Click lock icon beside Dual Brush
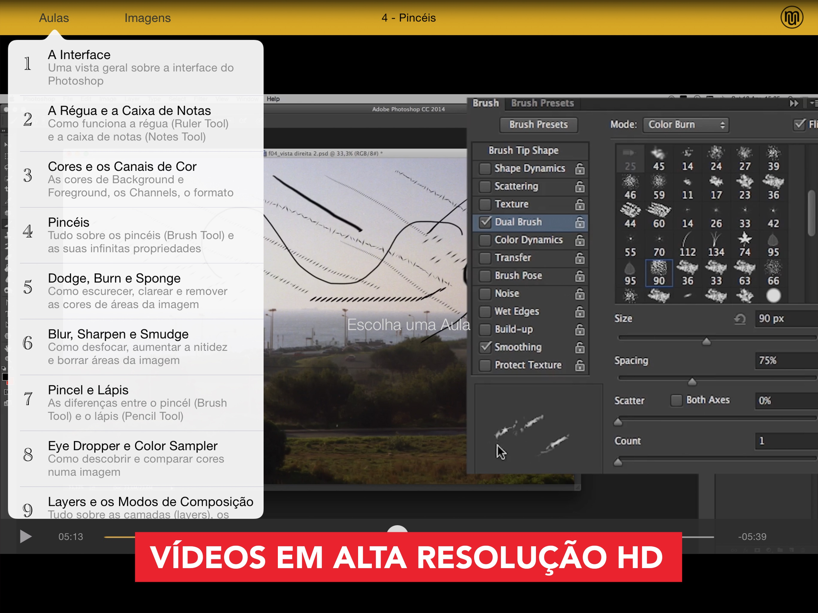 579,222
